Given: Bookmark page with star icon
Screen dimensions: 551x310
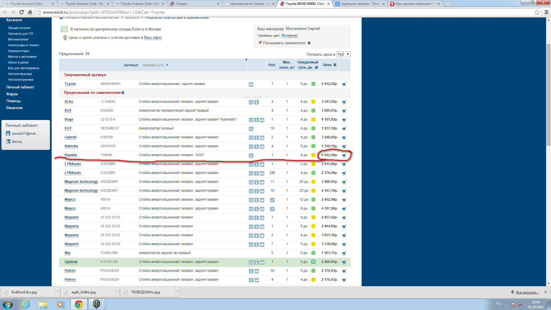Looking at the screenshot, I should pos(537,12).
